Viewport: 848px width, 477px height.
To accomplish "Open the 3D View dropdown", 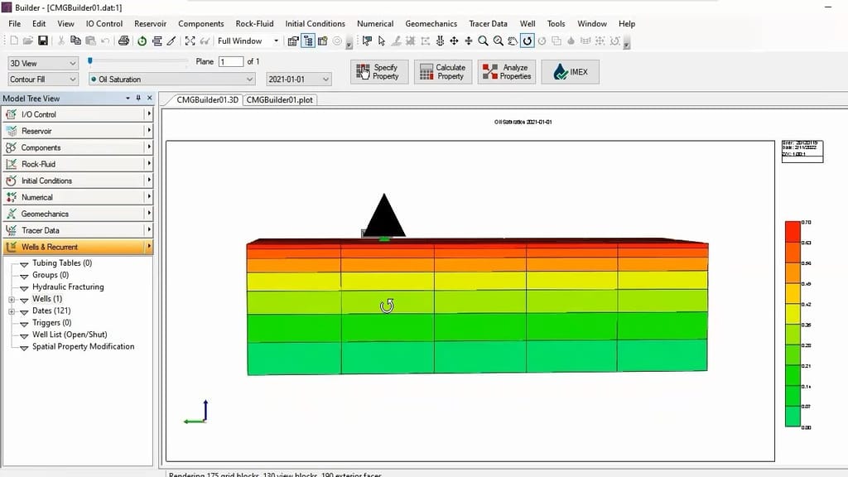I will pyautogui.click(x=43, y=63).
